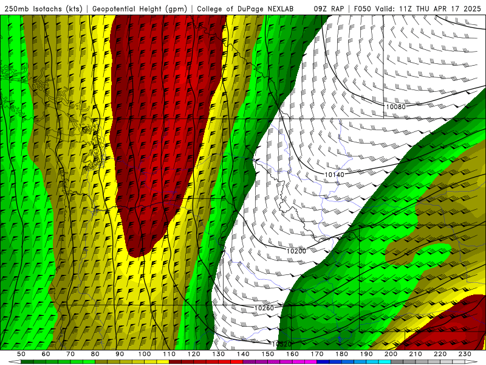Screen dimensions: 486x365
Task: Click the 130 value on the color scale
Action: (x=219, y=354)
